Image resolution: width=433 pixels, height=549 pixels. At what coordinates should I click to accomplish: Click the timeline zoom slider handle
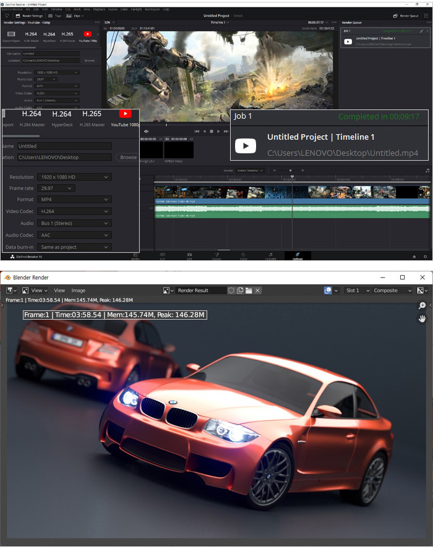[290, 171]
